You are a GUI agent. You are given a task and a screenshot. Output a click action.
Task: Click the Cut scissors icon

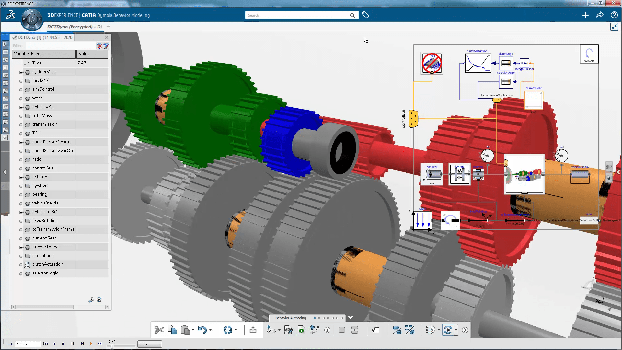pyautogui.click(x=159, y=330)
